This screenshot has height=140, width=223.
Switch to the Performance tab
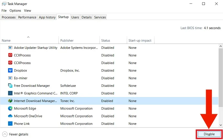coord(27,17)
